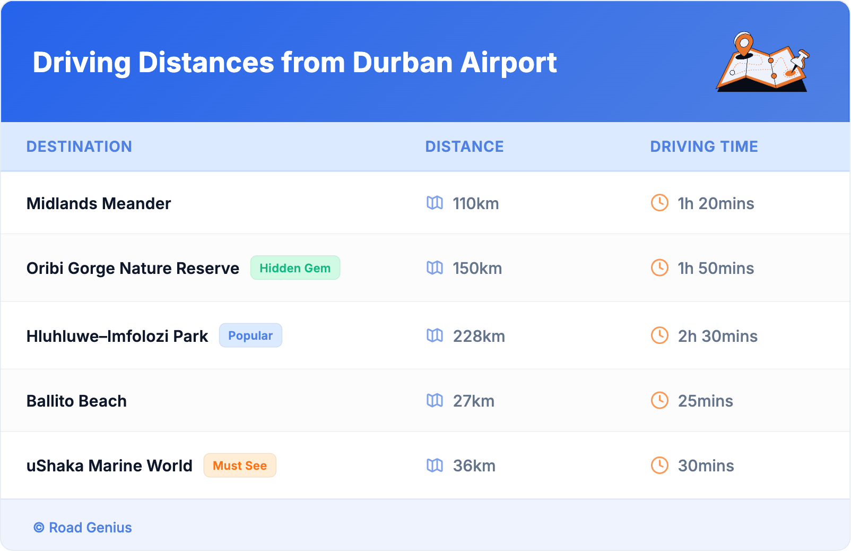851x551 pixels.
Task: Click the Driving Time column header
Action: pos(704,147)
